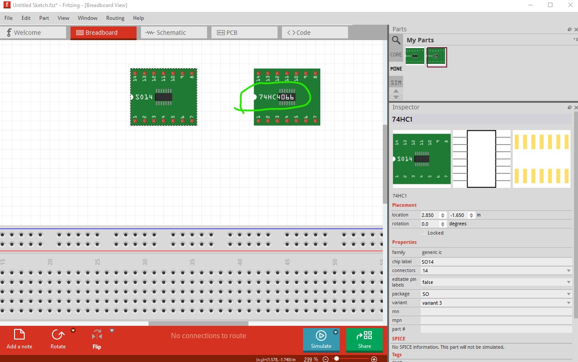Switch to the Breadboard tab
Screen dimensions: 578x362
click(x=104, y=33)
